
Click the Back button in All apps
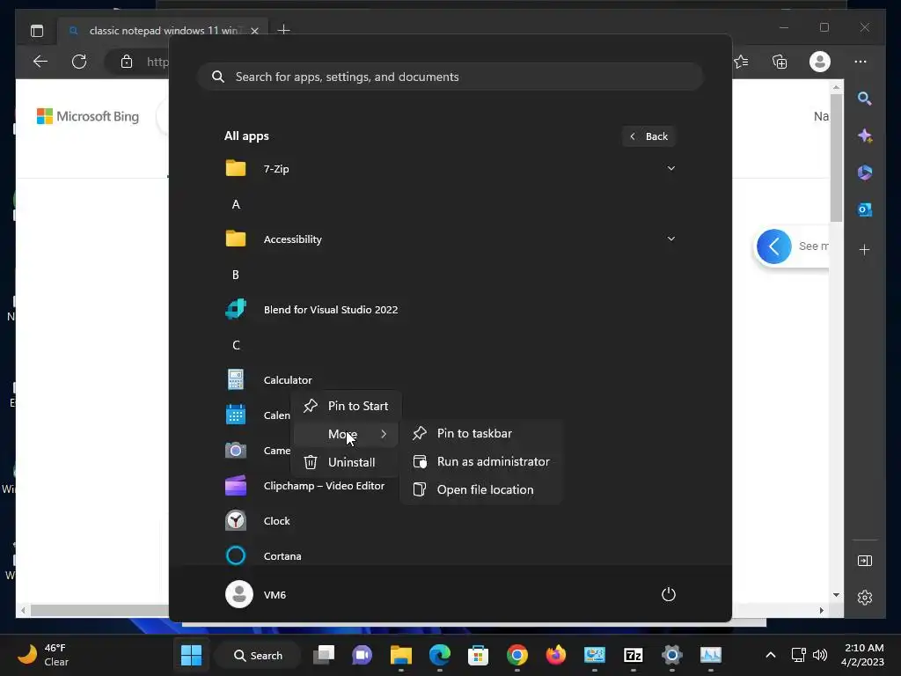(x=648, y=136)
